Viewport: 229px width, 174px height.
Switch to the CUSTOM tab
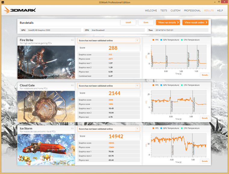tap(175, 11)
